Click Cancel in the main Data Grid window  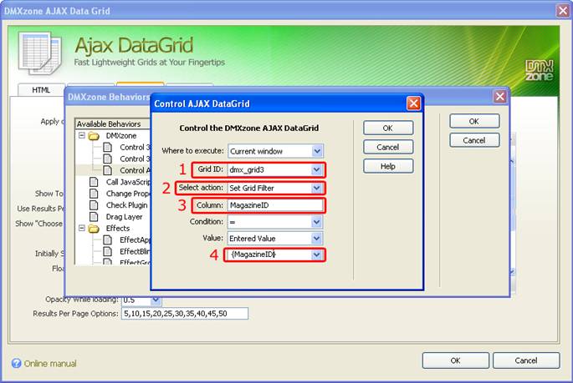pos(526,360)
